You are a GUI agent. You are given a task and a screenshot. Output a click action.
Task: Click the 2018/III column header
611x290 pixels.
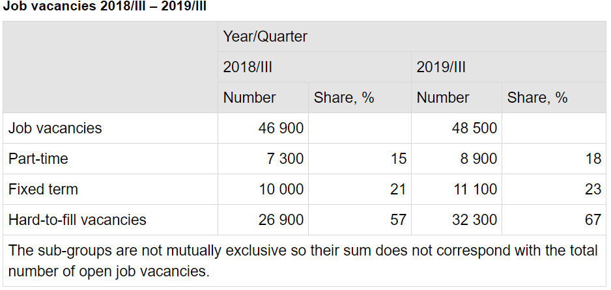248,68
